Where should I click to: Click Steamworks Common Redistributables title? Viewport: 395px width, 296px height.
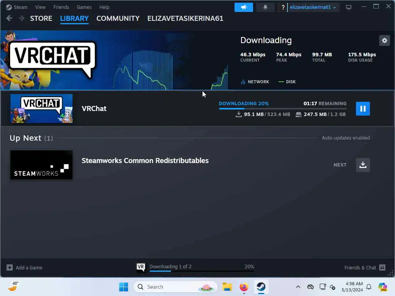145,161
